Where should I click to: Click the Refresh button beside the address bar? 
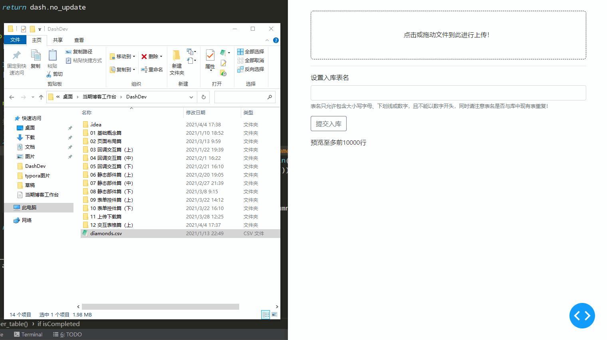point(203,97)
